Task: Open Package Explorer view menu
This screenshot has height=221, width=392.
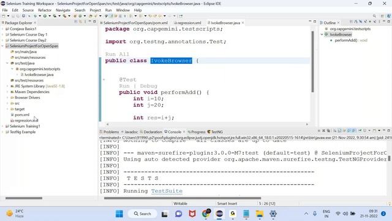Action: click(85, 22)
